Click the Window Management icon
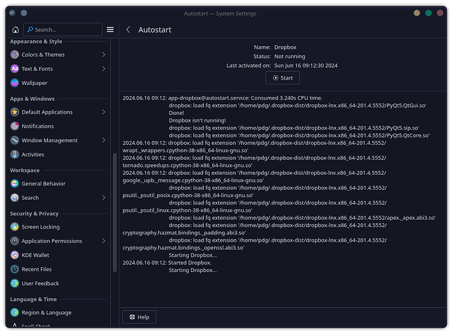Image resolution: width=453 pixels, height=334 pixels. pyautogui.click(x=15, y=140)
